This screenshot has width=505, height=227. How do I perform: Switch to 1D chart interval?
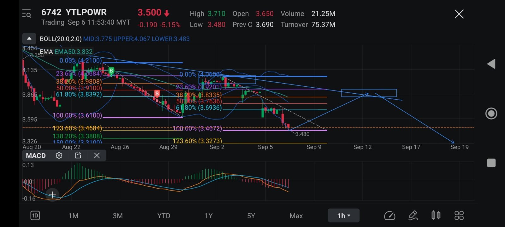pyautogui.click(x=35, y=216)
